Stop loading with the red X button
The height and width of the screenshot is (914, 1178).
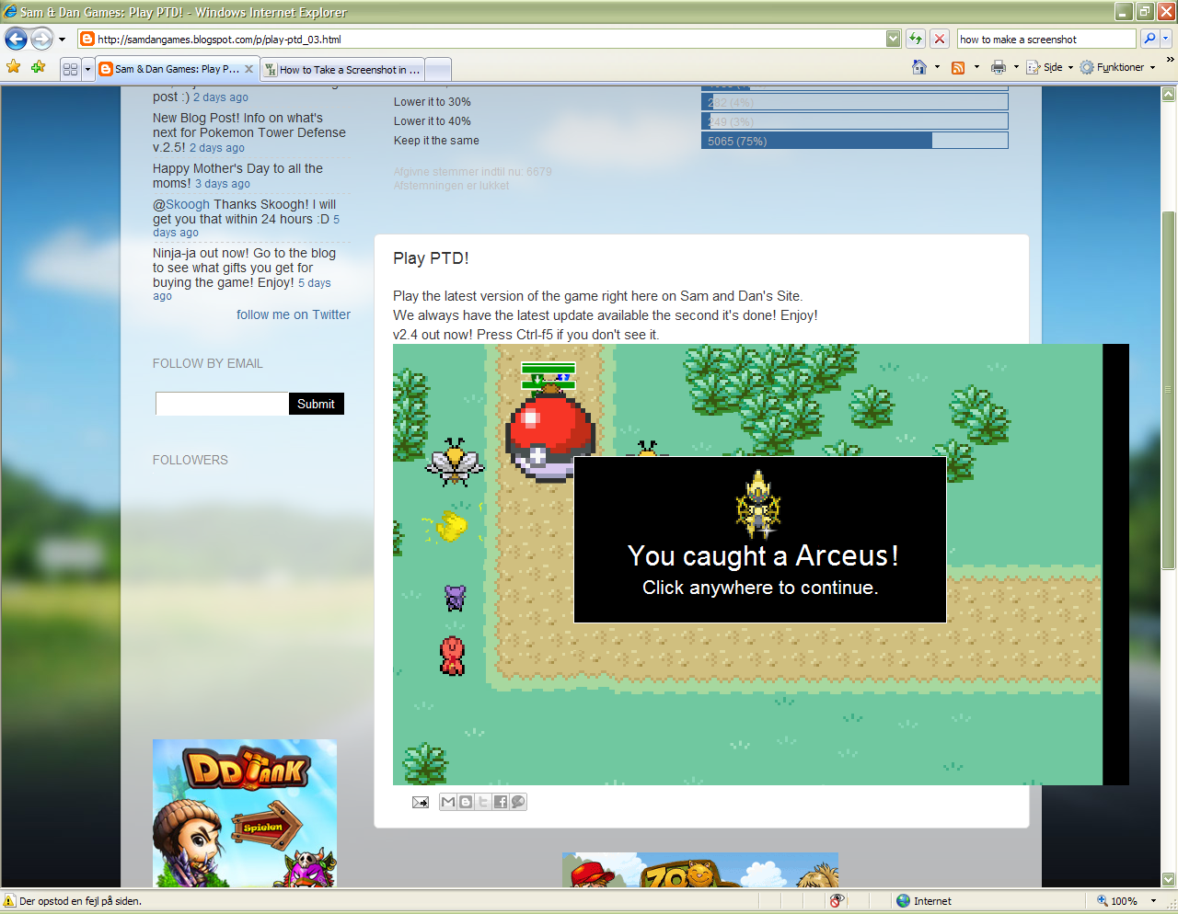[x=939, y=39]
